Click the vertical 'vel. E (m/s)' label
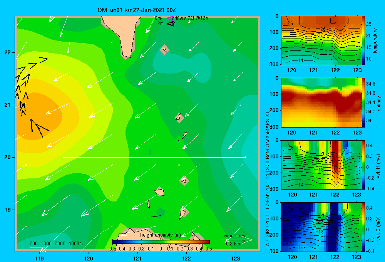 (378, 228)
